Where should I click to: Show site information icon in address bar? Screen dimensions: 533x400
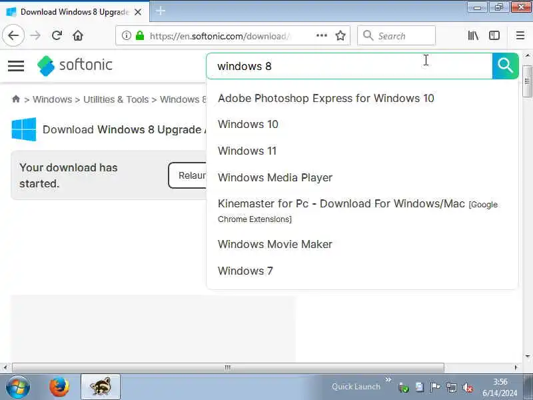127,35
